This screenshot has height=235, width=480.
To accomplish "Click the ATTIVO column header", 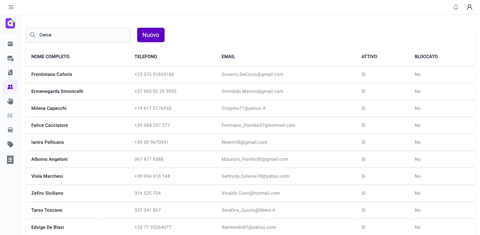I will (369, 56).
